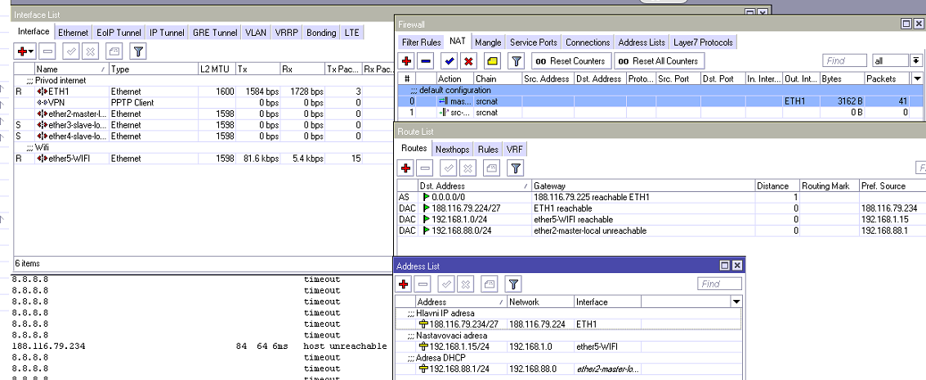Open the Bonding tab
Image resolution: width=926 pixels, height=380 pixels.
pos(321,33)
